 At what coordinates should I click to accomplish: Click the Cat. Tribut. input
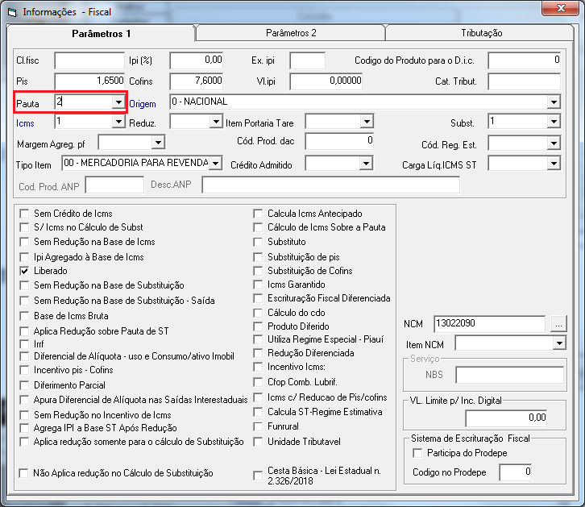click(x=525, y=81)
